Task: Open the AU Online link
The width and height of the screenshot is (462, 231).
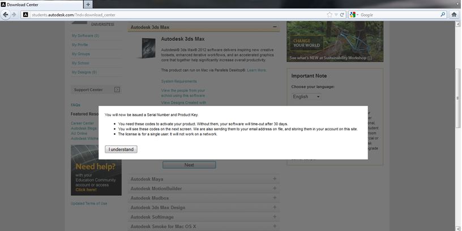Action: (79, 134)
